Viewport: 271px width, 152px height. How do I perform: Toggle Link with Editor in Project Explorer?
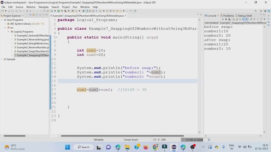click(33, 15)
